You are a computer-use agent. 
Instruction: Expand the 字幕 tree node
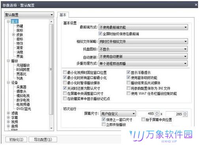(8, 117)
